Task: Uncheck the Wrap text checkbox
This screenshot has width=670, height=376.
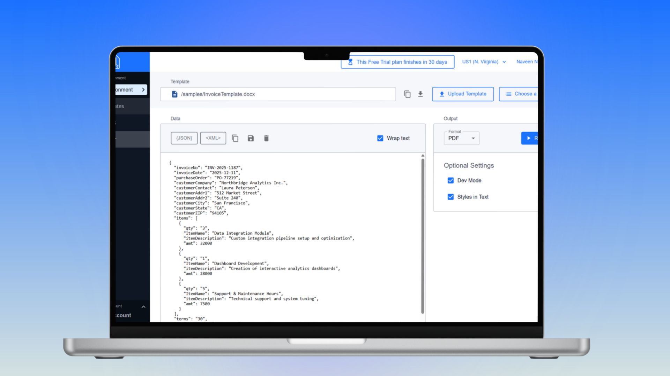Action: pos(380,138)
